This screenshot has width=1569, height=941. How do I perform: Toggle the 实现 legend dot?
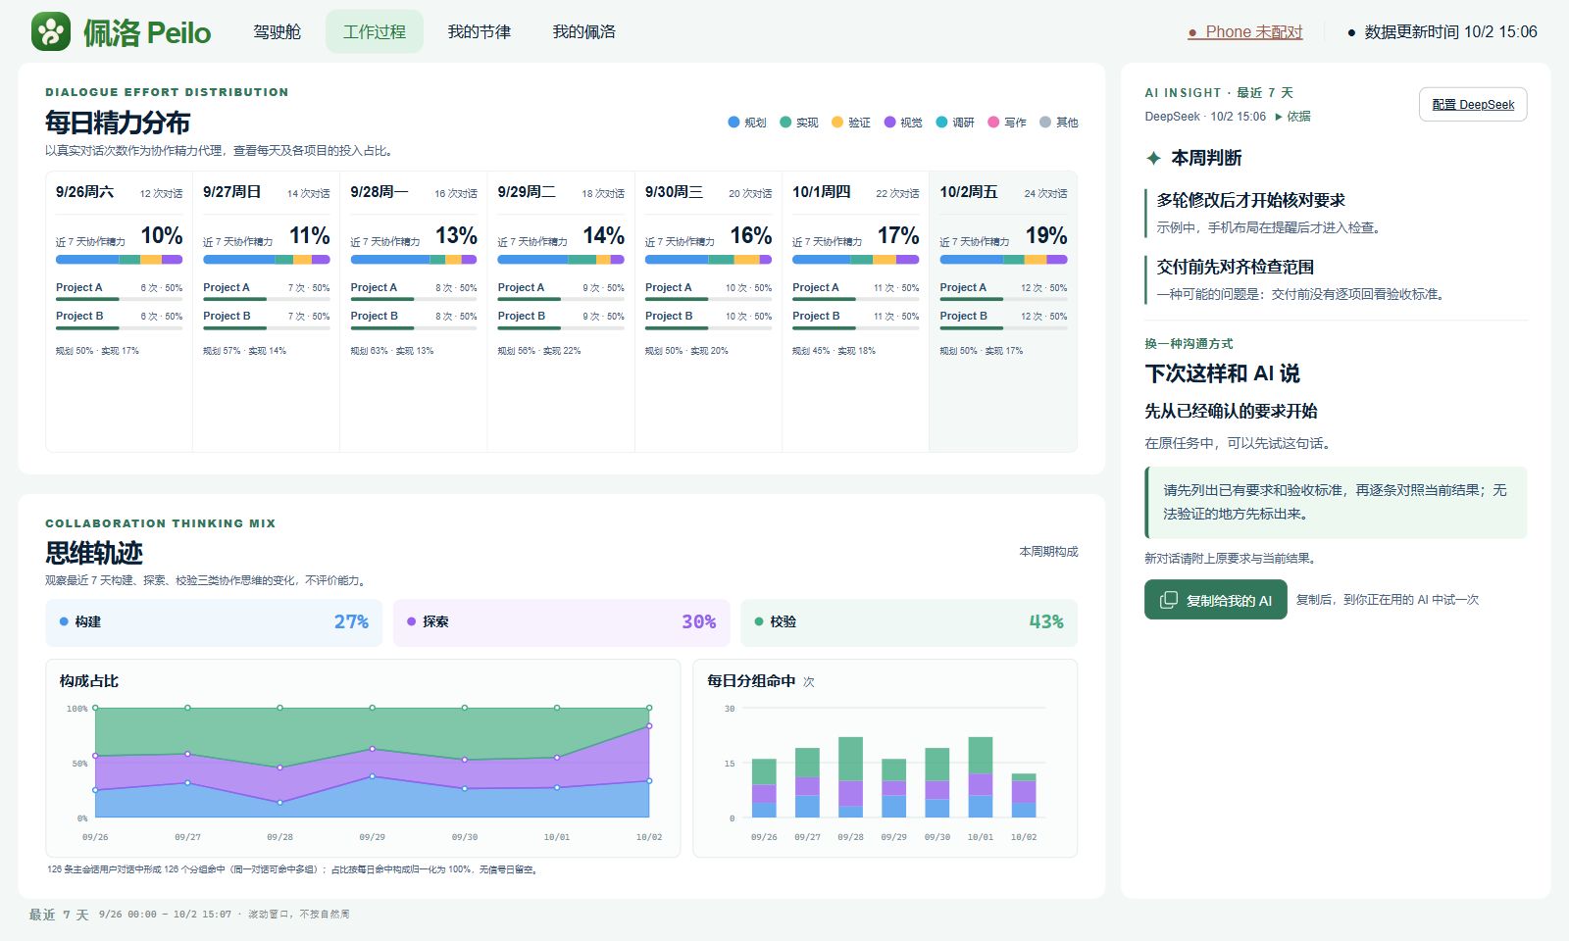(x=785, y=123)
